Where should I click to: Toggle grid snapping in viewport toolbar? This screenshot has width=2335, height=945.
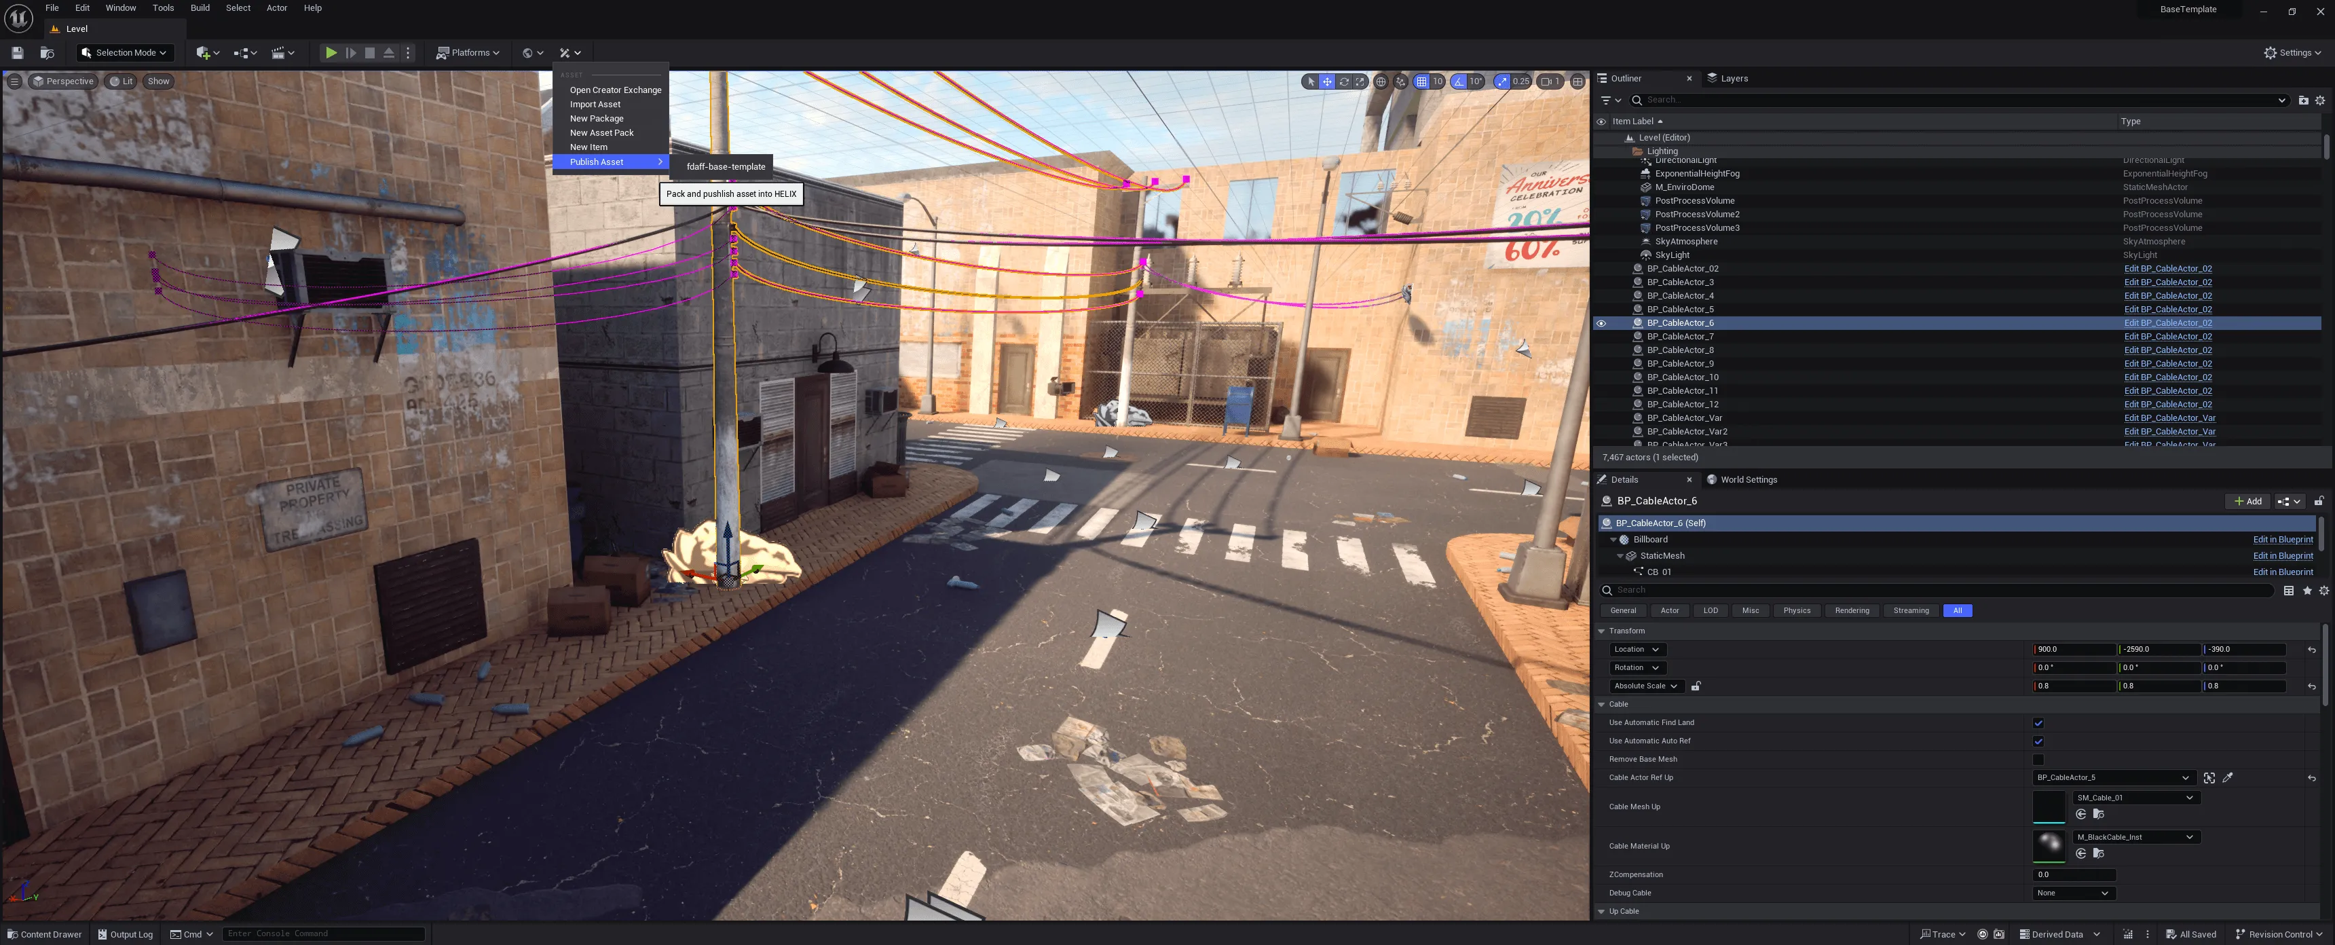point(1421,81)
